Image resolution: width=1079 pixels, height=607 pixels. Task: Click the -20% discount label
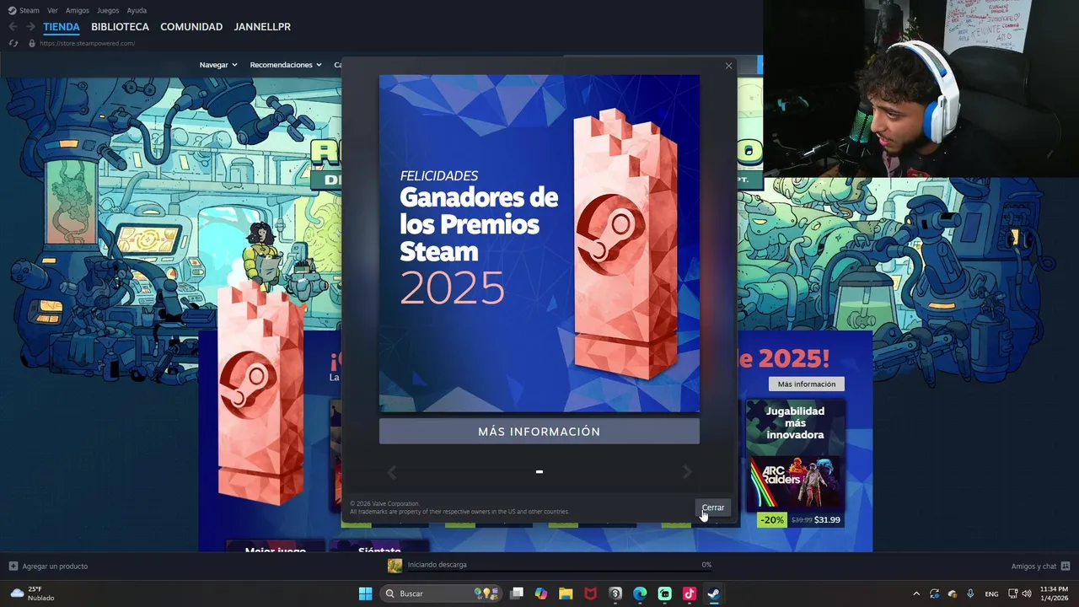[x=772, y=520]
